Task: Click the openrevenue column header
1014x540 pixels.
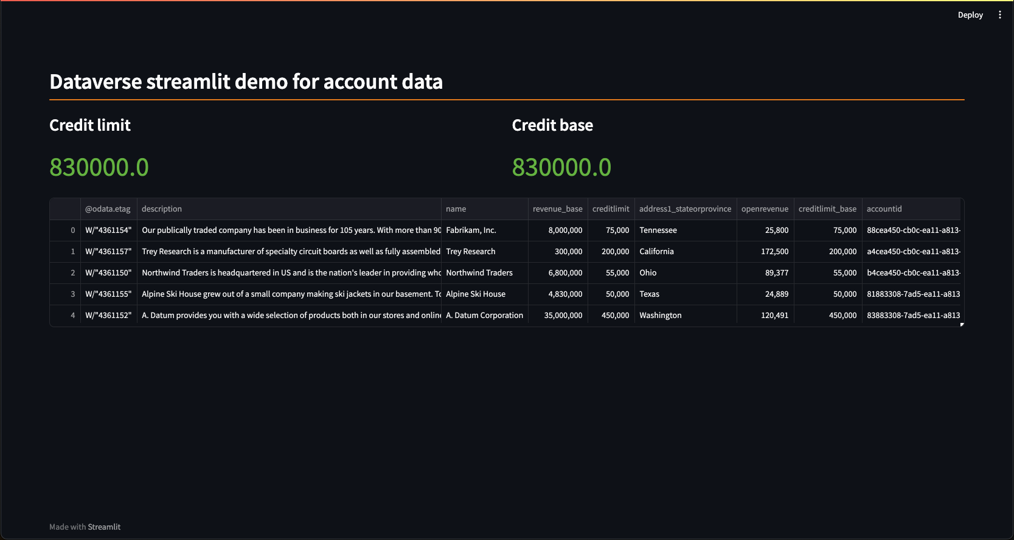Action: click(x=765, y=209)
